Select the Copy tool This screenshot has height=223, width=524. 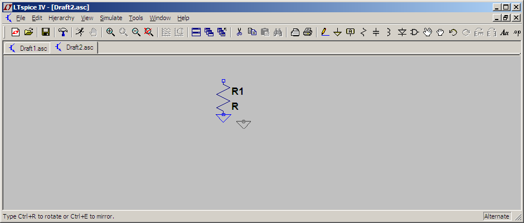[x=252, y=32]
